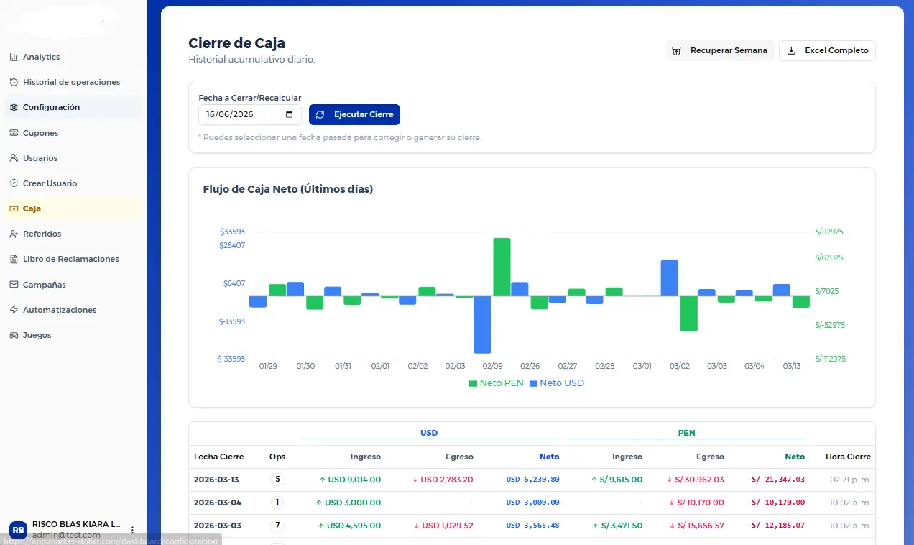This screenshot has height=545, width=914.
Task: Toggle Neto USD legend blue swatch
Action: 533,383
